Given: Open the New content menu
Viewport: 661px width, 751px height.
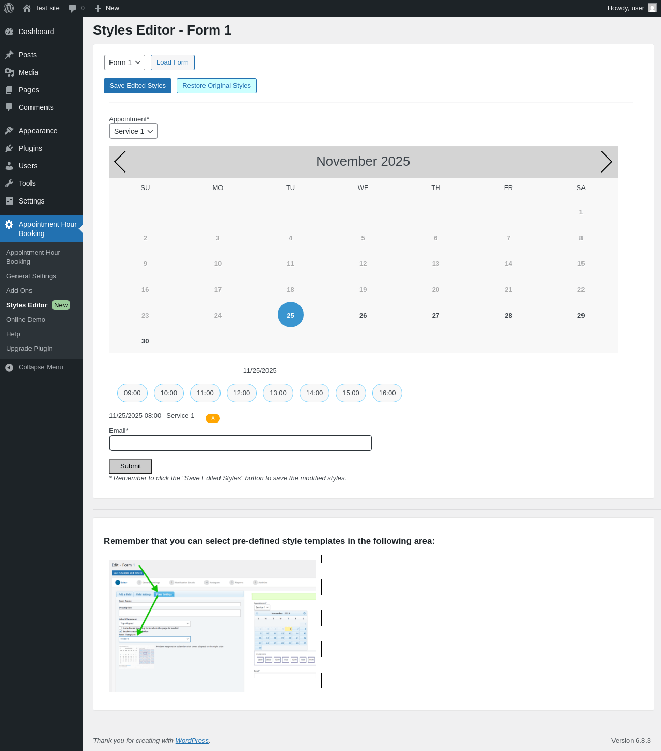Looking at the screenshot, I should pos(107,8).
